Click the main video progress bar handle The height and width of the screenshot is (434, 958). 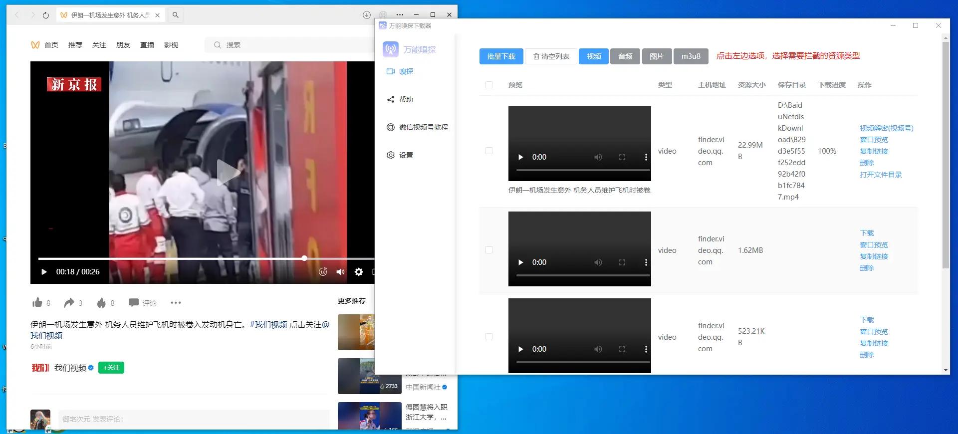tap(304, 258)
